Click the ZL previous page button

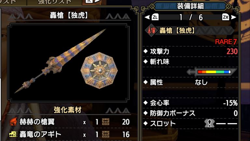[x=155, y=17]
